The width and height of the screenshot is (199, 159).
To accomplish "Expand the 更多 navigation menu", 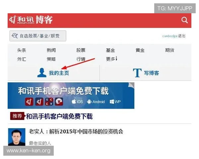I will pos(111,59).
